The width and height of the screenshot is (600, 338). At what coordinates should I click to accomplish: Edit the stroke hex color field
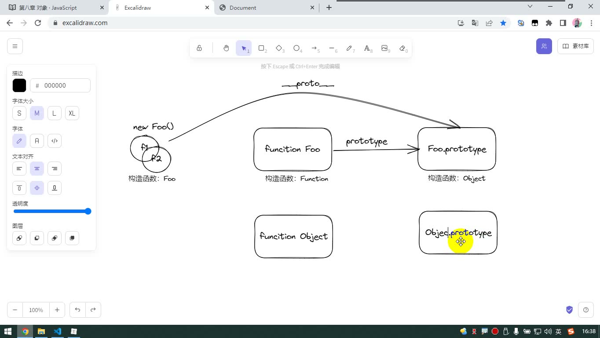click(60, 85)
